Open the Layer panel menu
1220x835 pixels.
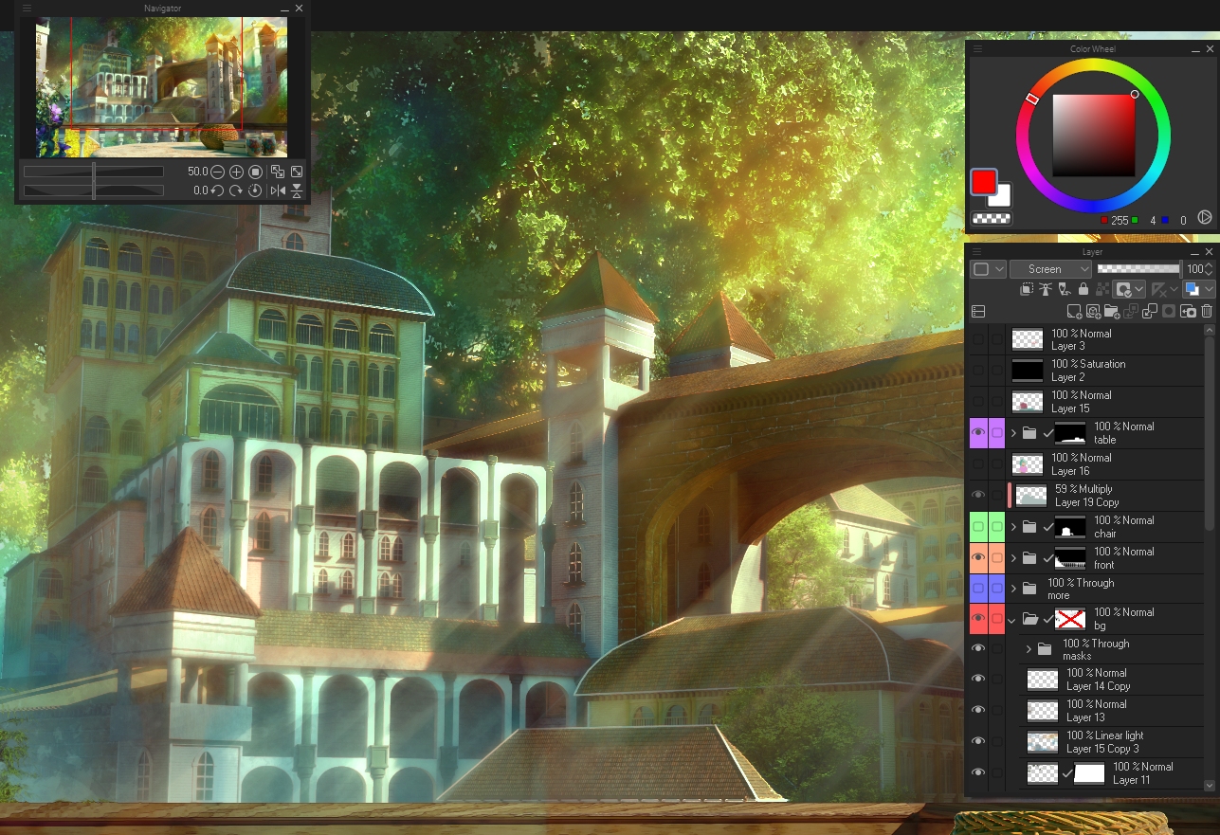point(976,253)
